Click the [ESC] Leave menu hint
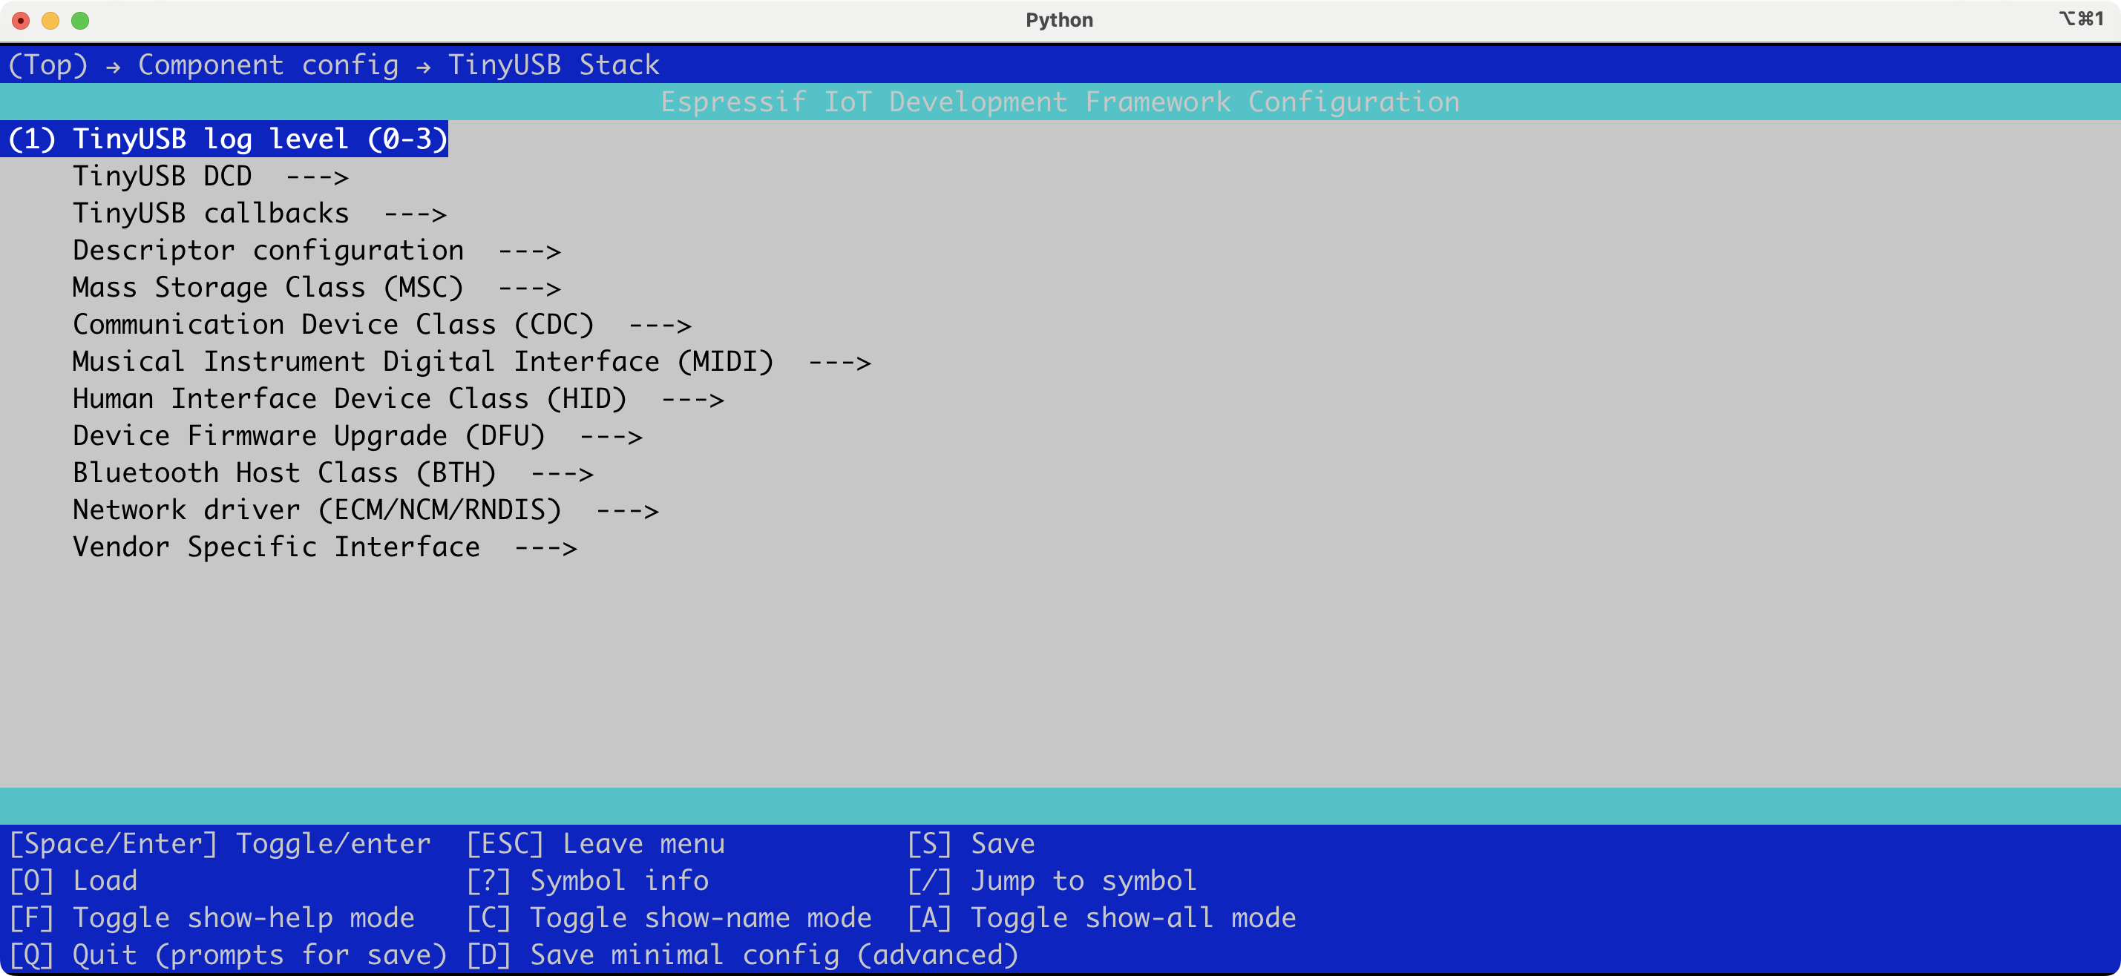 tap(595, 843)
